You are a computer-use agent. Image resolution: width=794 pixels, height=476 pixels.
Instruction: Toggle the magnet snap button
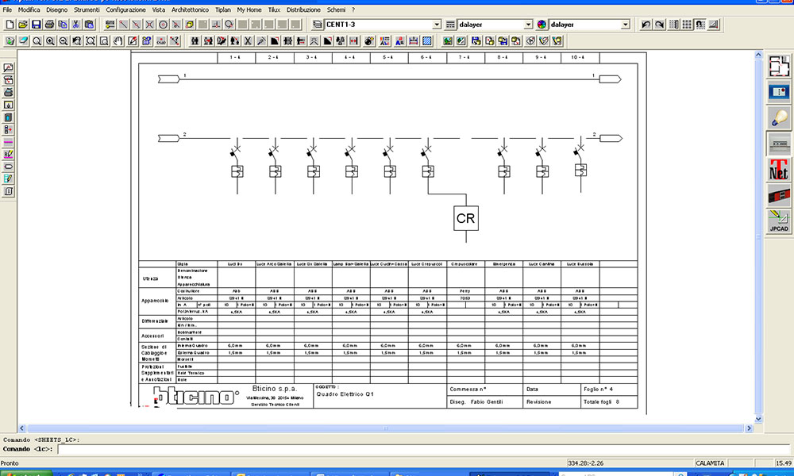701,25
